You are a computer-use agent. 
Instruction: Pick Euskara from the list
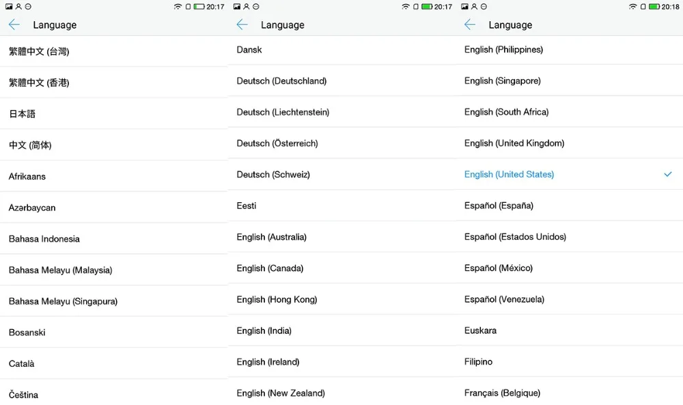click(570, 331)
